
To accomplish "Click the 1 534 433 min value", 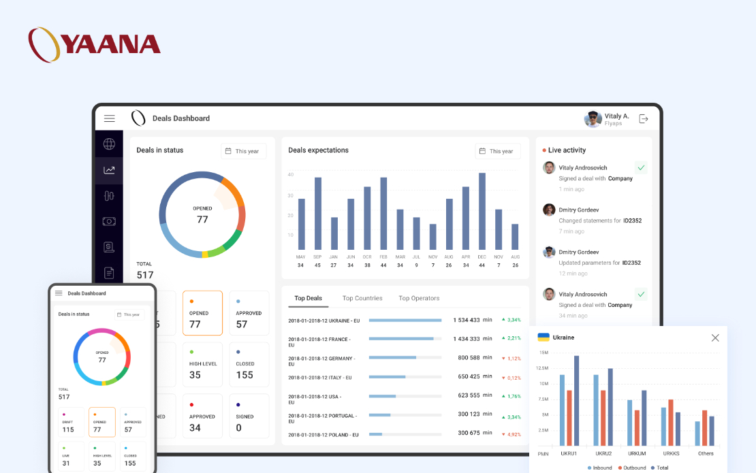I will 473,320.
